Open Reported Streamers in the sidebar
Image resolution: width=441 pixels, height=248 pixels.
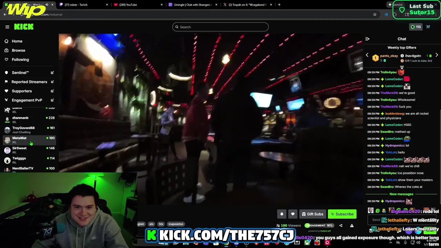pos(29,82)
